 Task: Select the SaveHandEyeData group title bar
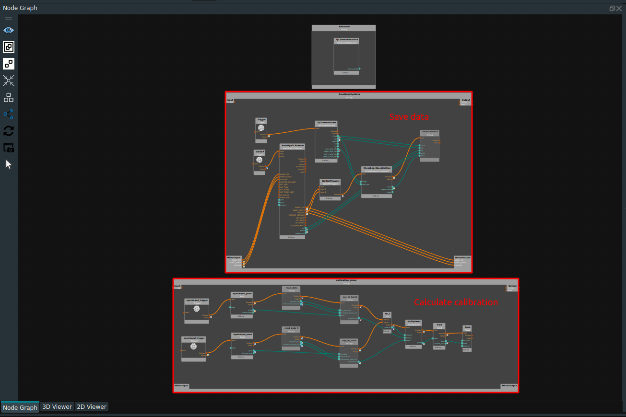click(x=349, y=95)
